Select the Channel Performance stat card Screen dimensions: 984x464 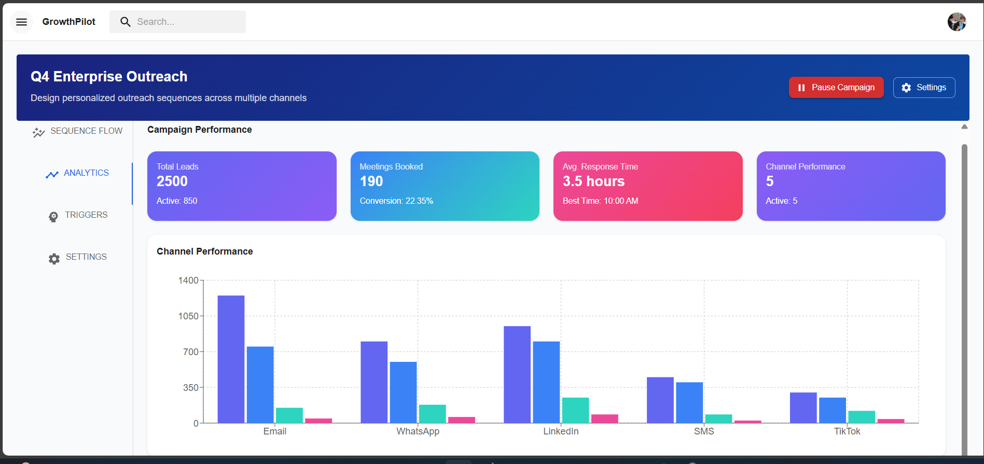pyautogui.click(x=851, y=186)
